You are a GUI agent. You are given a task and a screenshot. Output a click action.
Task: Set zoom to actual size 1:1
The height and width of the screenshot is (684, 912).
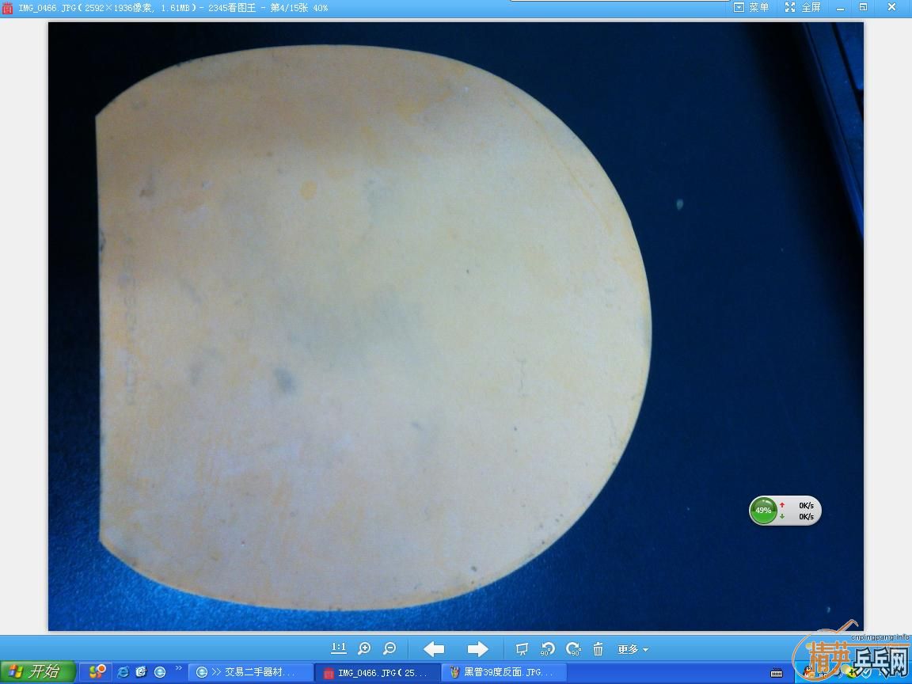point(338,648)
